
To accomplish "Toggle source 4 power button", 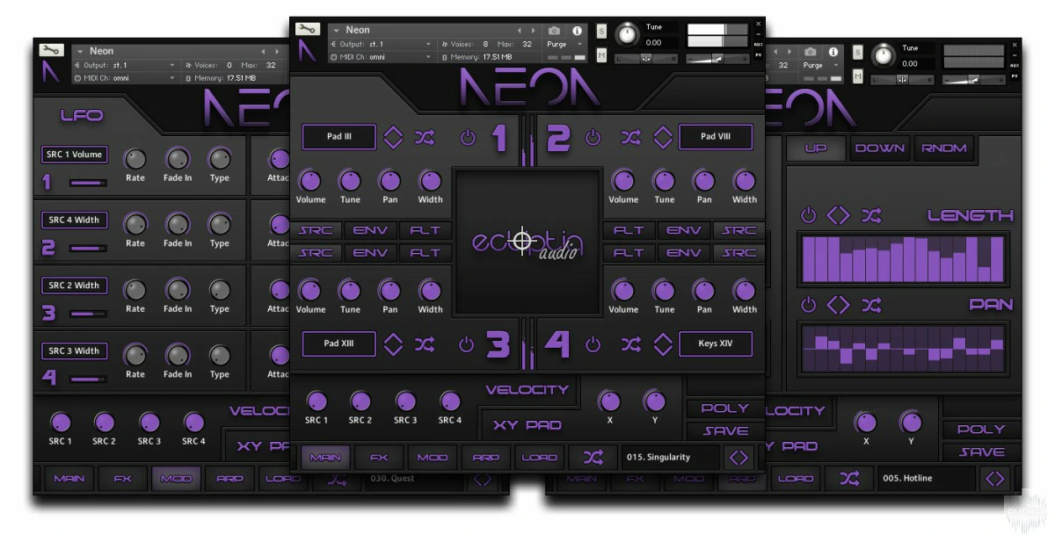I will 593,344.
